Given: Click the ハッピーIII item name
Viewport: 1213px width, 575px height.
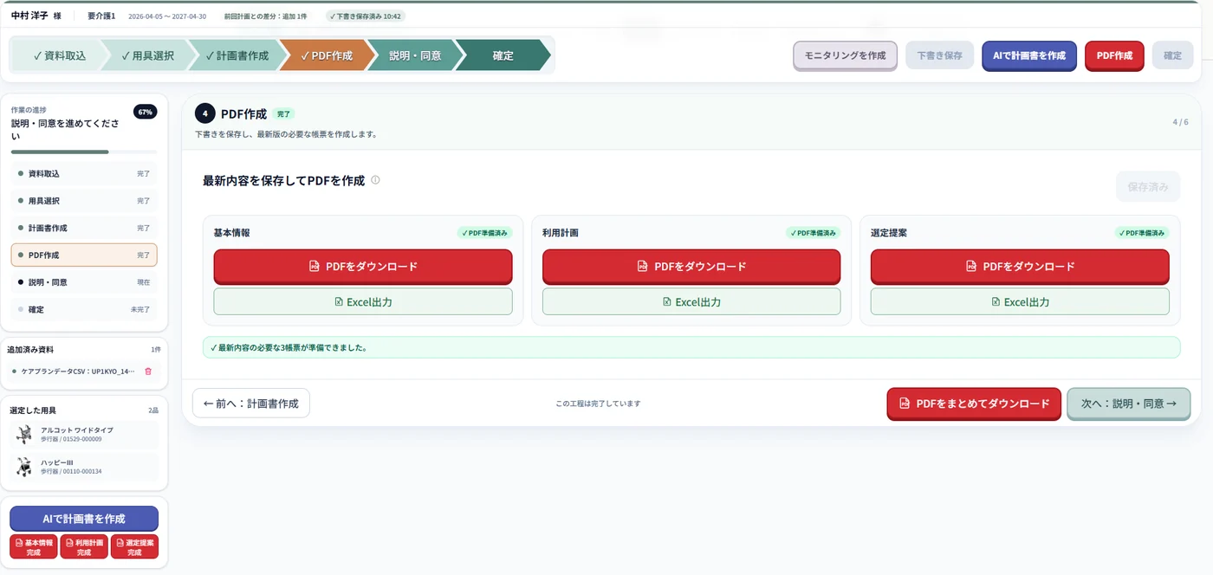Looking at the screenshot, I should (57, 462).
